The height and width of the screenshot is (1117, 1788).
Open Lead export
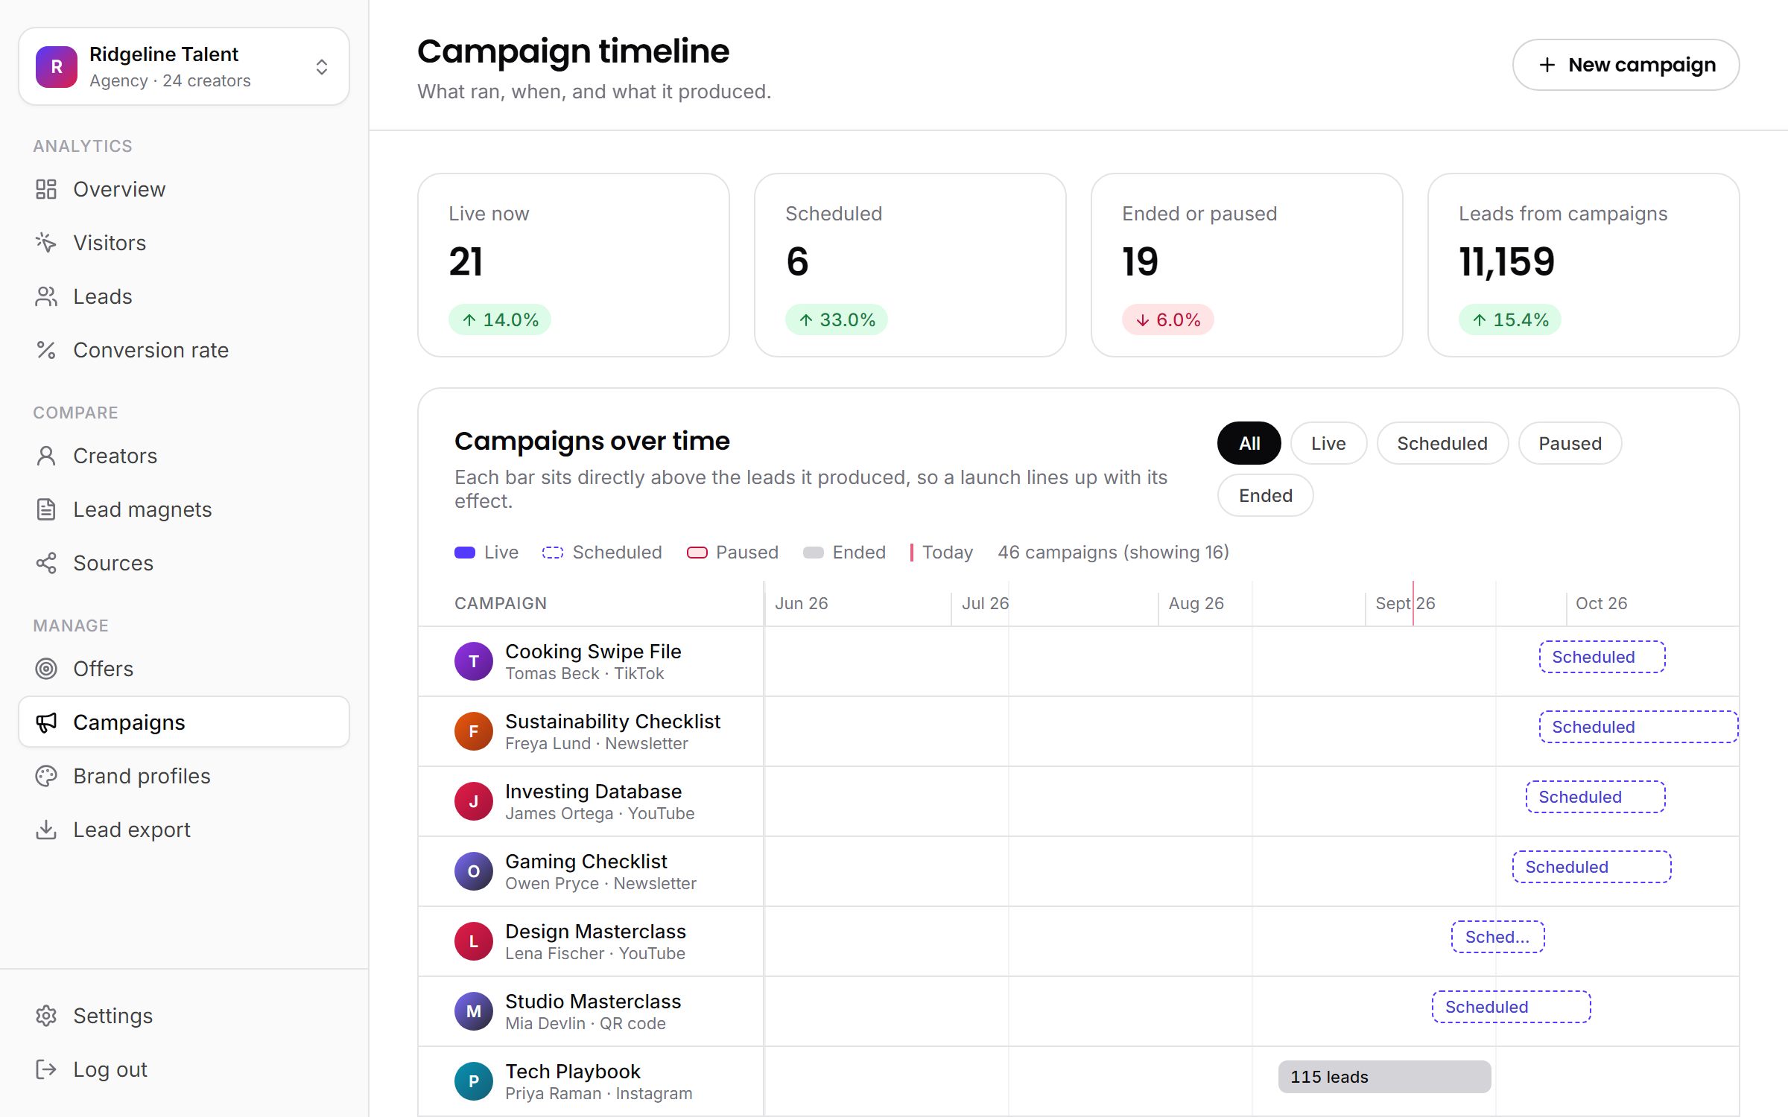[184, 830]
